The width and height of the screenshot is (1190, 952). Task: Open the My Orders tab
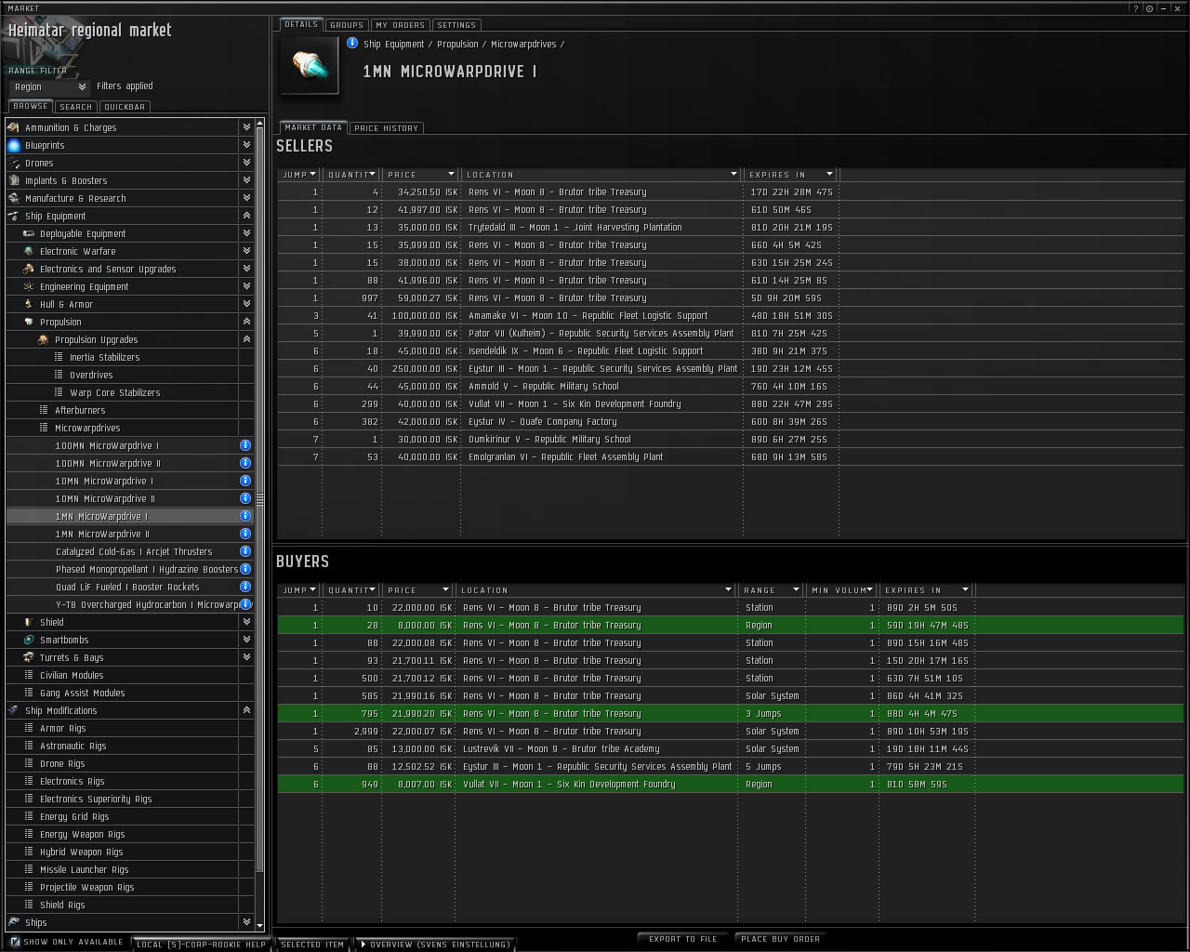(x=401, y=25)
